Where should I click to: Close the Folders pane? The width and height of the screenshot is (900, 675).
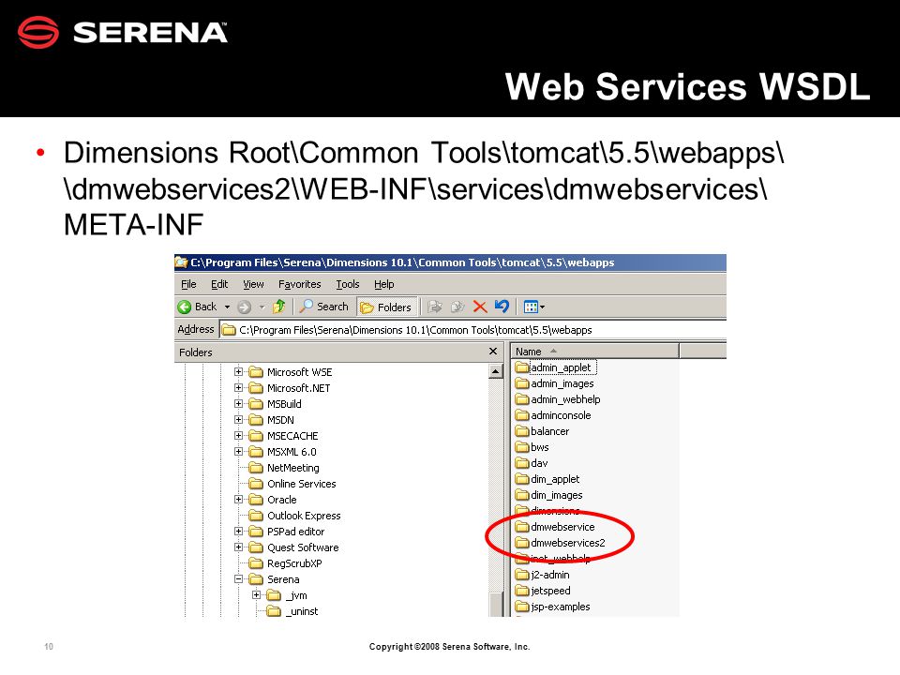pos(492,352)
